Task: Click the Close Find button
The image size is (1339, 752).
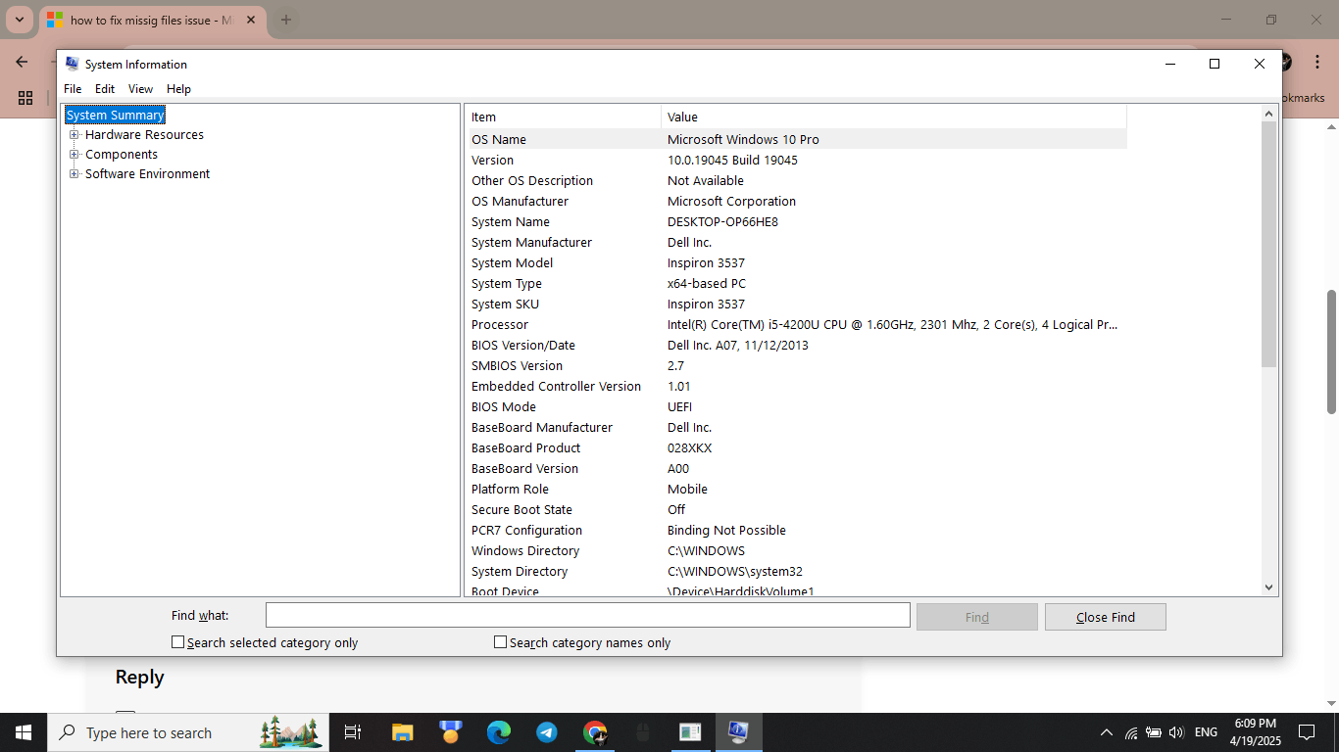Action: click(1106, 617)
